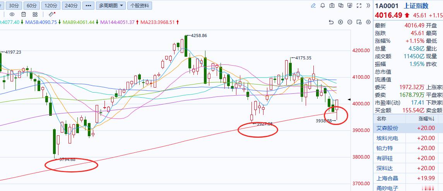Open the grid widgets icon
The image size is (443, 191).
click(35, 14)
